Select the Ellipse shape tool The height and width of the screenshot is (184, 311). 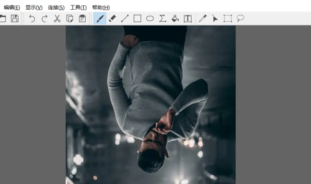[x=150, y=18]
